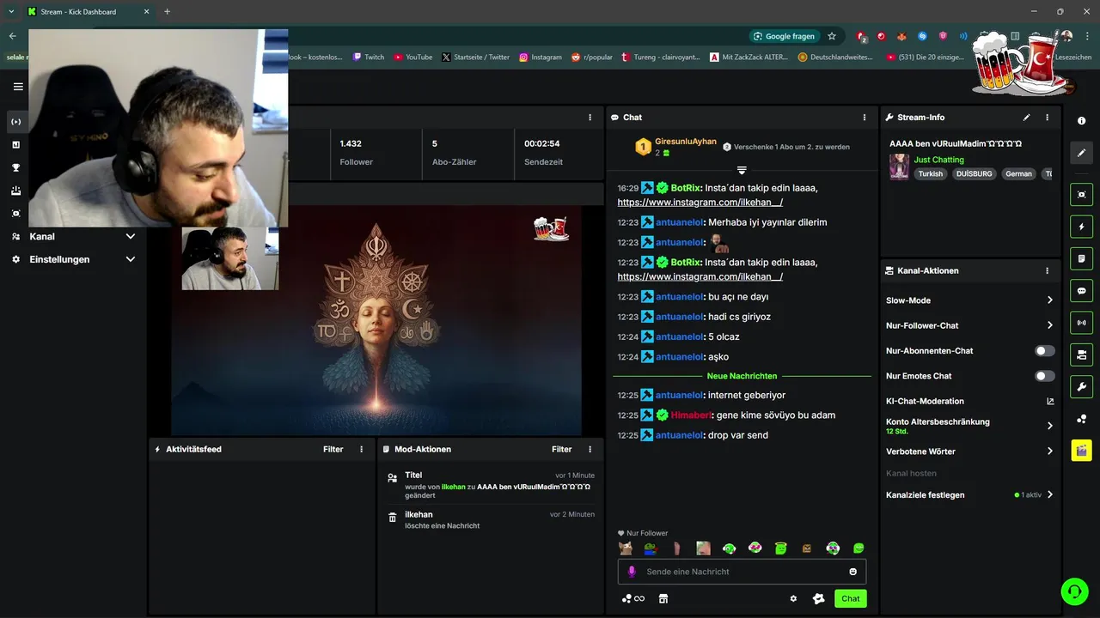The width and height of the screenshot is (1100, 618).
Task: Click the screen capture icon in right rail
Action: [1081, 194]
